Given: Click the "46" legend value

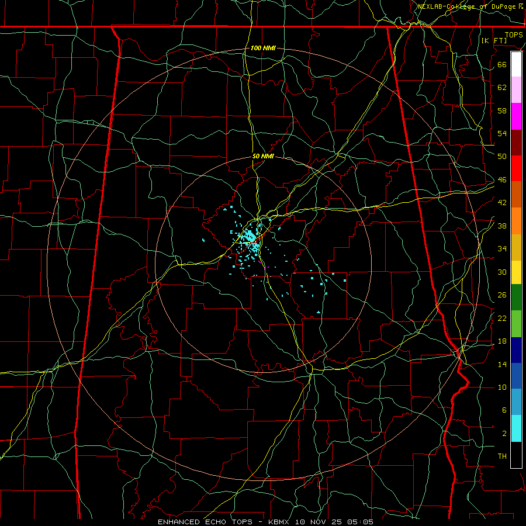Looking at the screenshot, I should [x=502, y=180].
